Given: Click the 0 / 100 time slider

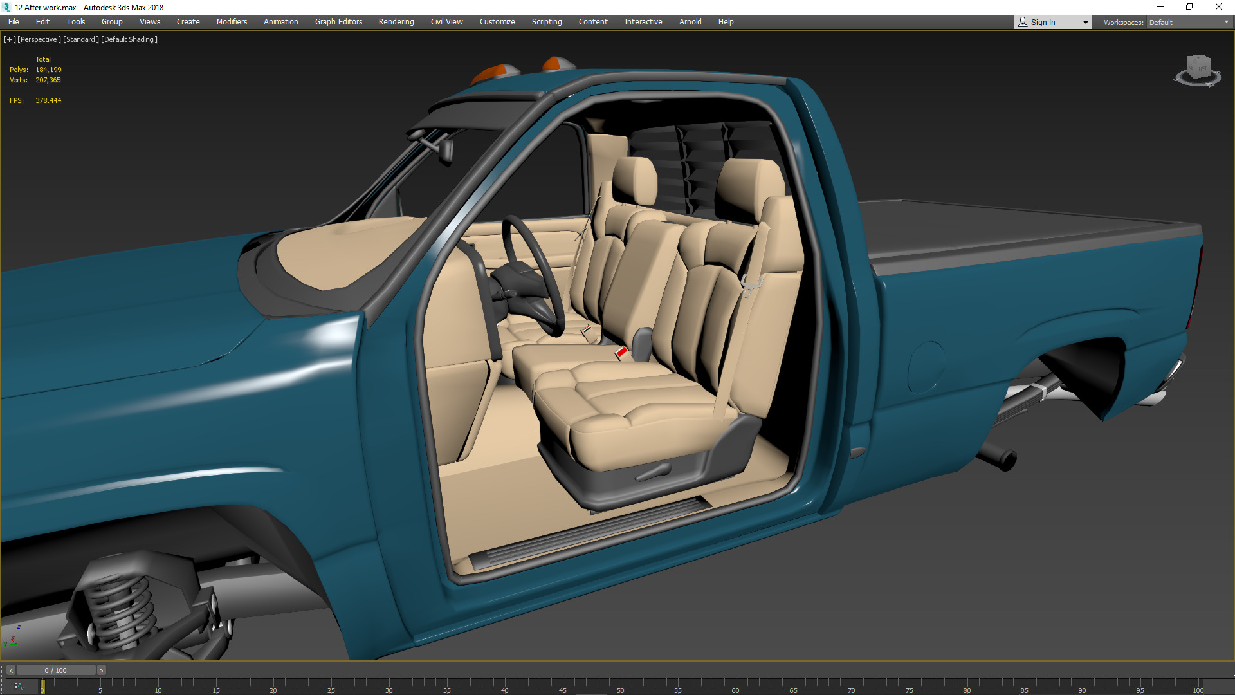Looking at the screenshot, I should click(56, 671).
